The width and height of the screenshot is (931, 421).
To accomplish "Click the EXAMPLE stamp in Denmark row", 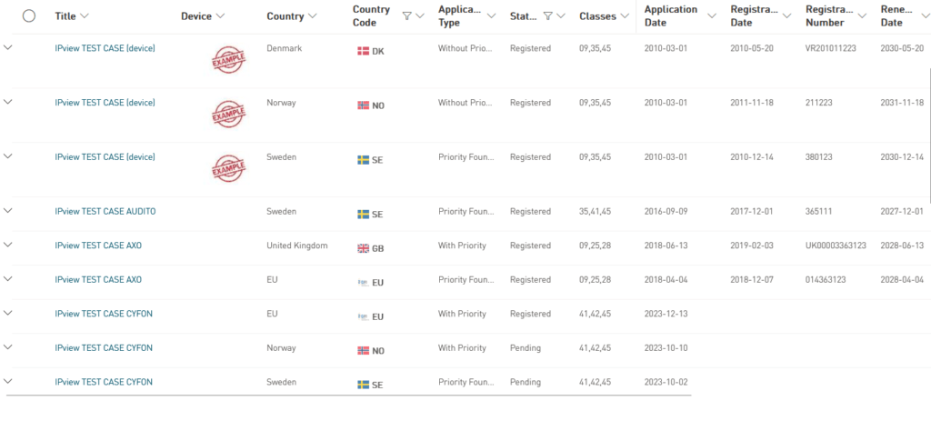I will pos(228,60).
